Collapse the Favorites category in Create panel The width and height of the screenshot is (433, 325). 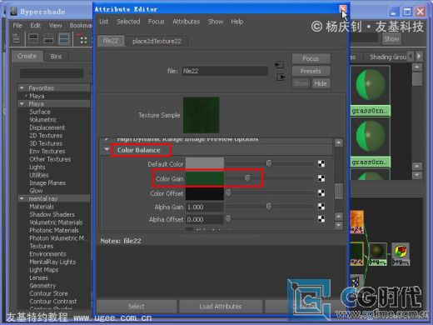tap(22, 88)
